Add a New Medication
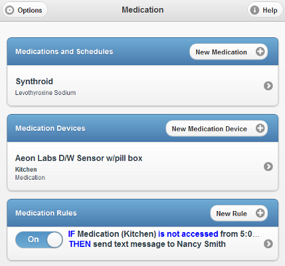Screen dimensions: 285x266 pos(229,52)
